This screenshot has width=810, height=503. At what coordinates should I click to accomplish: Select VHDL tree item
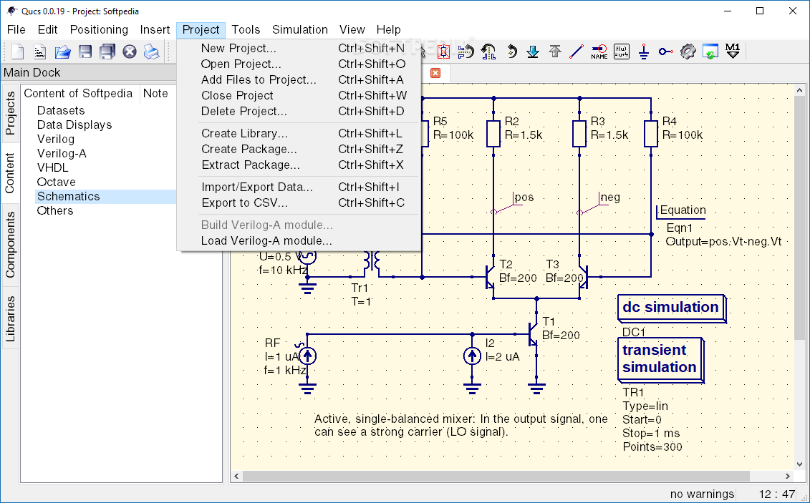[x=52, y=167]
